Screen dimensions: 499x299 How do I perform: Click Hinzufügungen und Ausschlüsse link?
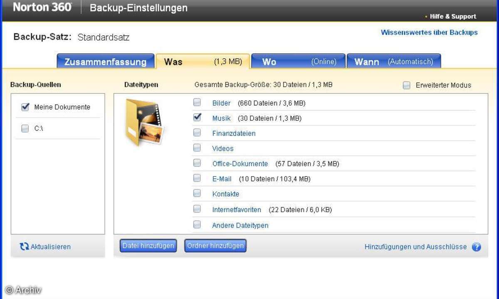pos(415,247)
